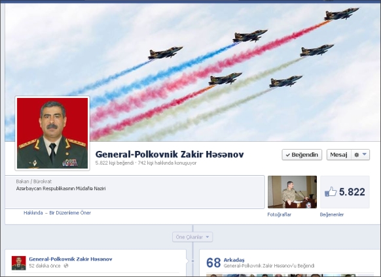The image size is (381, 277).
Task: Click the 52 dakika önce timestamp
Action: pyautogui.click(x=45, y=266)
